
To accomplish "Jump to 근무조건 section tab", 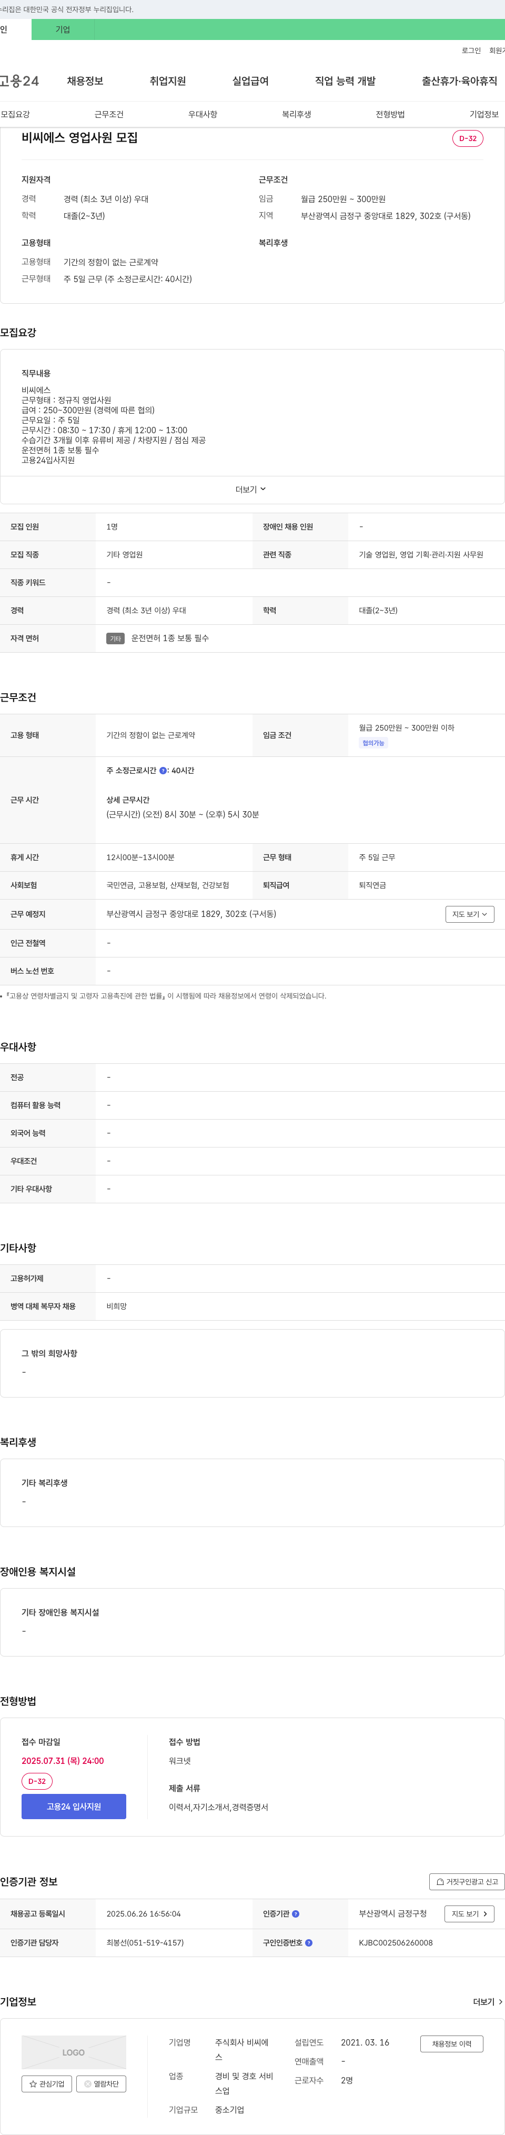I will point(108,114).
